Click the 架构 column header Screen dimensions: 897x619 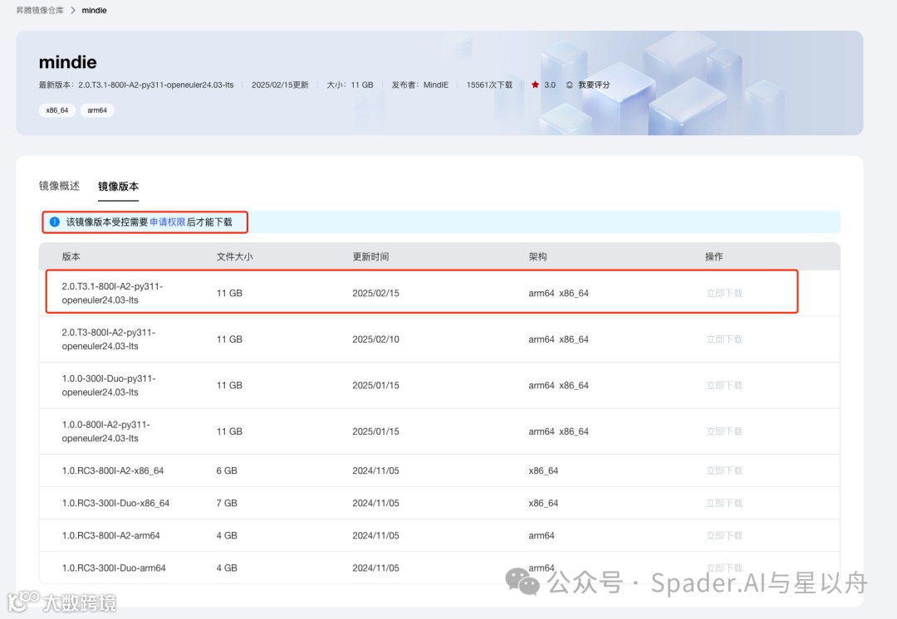click(x=537, y=256)
